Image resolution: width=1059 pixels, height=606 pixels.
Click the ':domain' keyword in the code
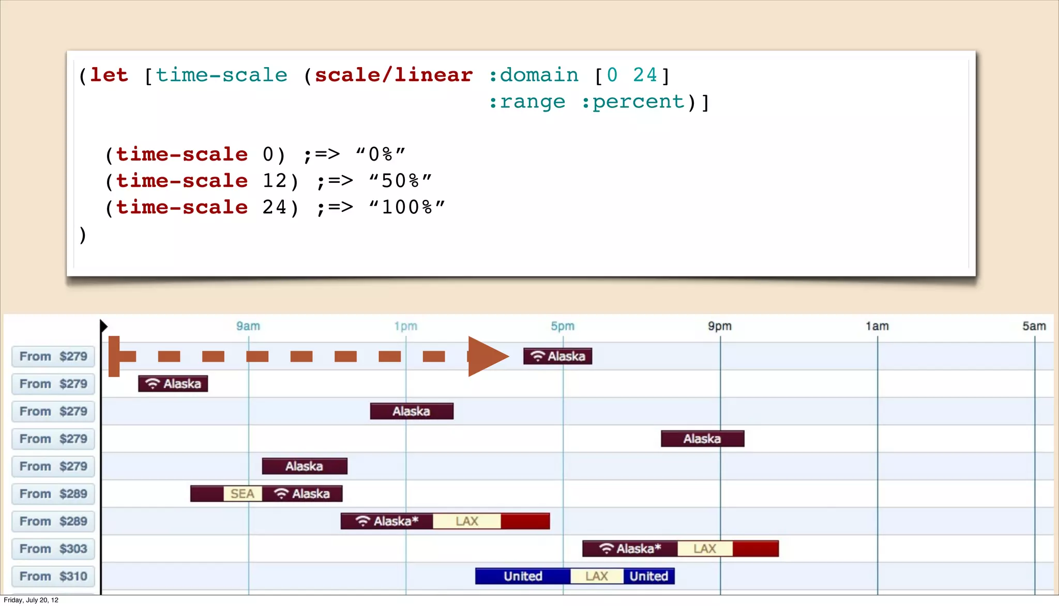pyautogui.click(x=534, y=75)
